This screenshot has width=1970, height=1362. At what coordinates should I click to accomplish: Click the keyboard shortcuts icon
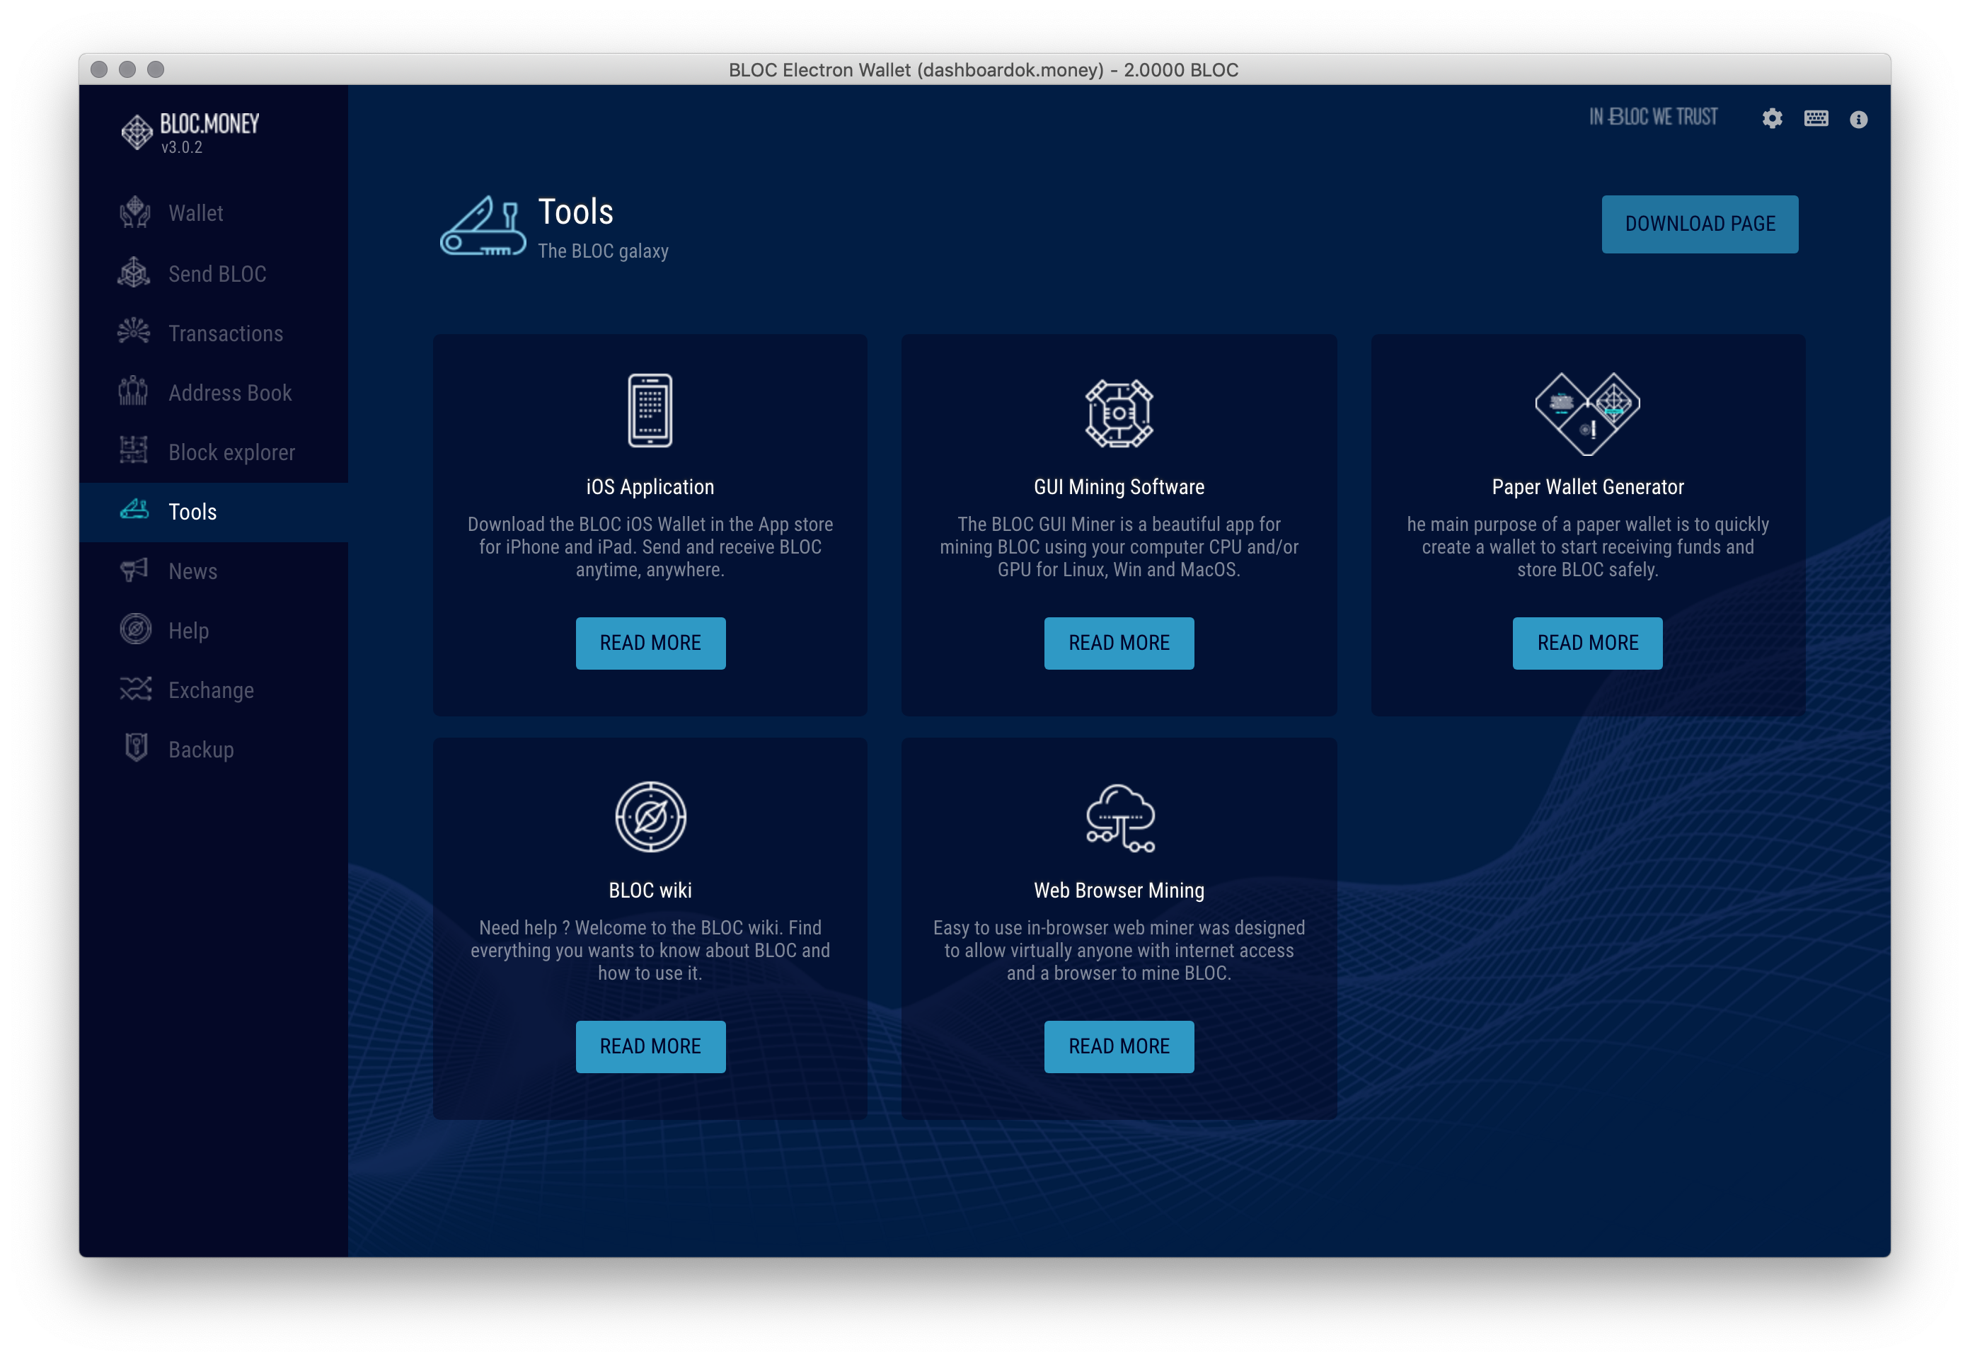point(1816,119)
